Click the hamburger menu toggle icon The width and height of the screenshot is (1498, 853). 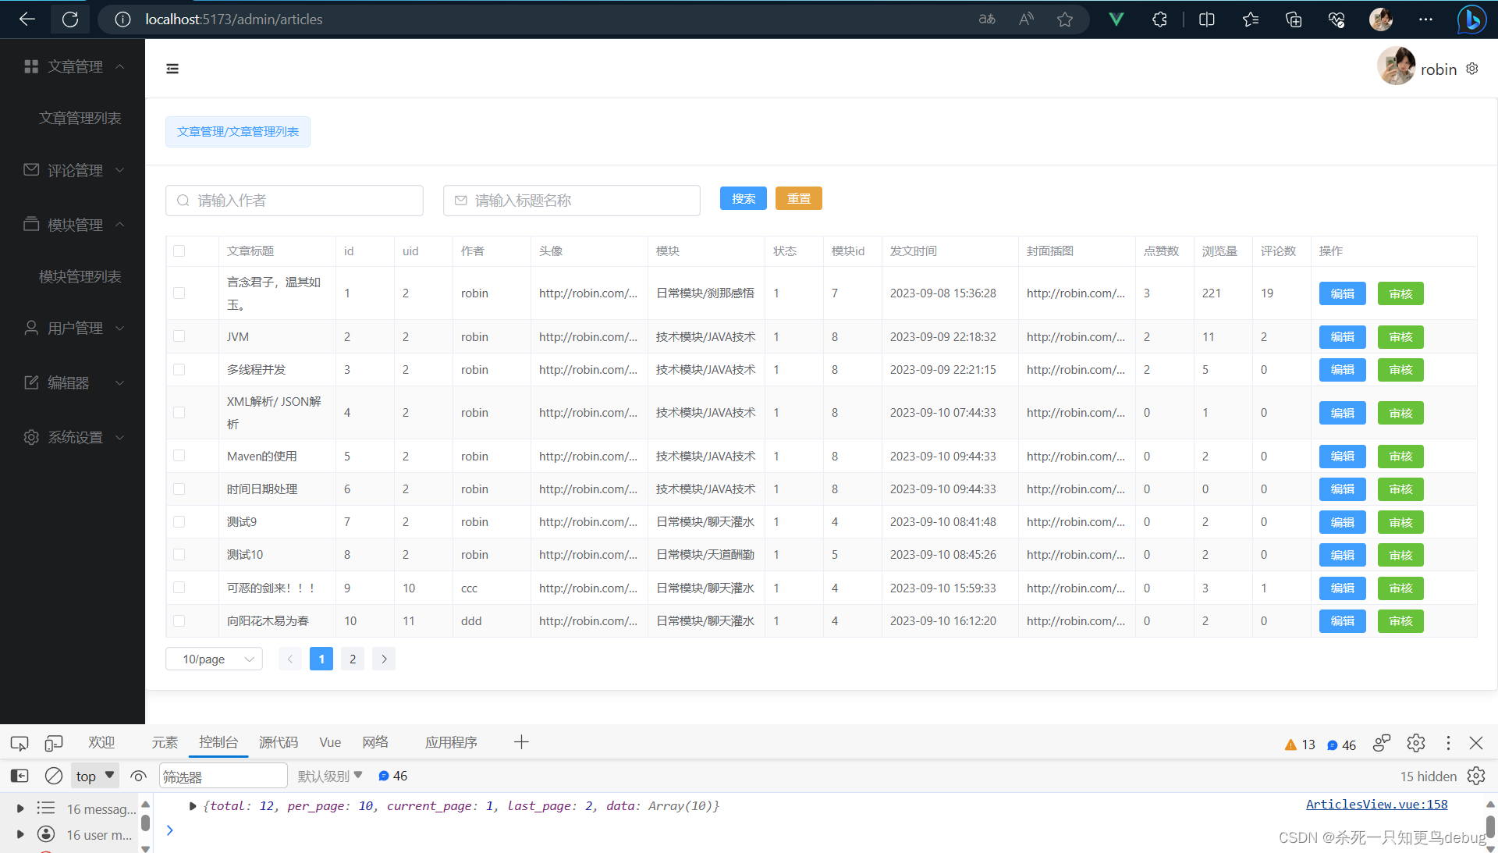click(x=172, y=68)
